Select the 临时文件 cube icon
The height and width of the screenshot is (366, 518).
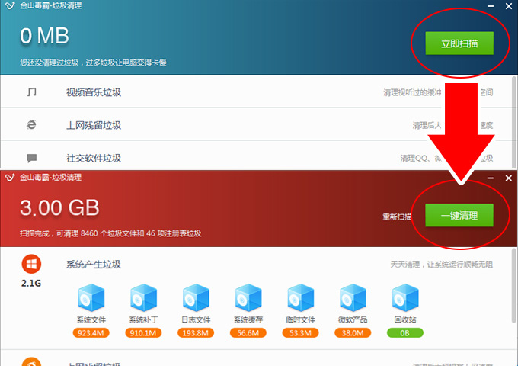(300, 297)
